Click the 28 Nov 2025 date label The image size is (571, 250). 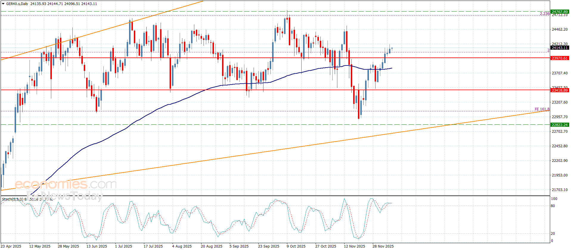tap(383, 246)
